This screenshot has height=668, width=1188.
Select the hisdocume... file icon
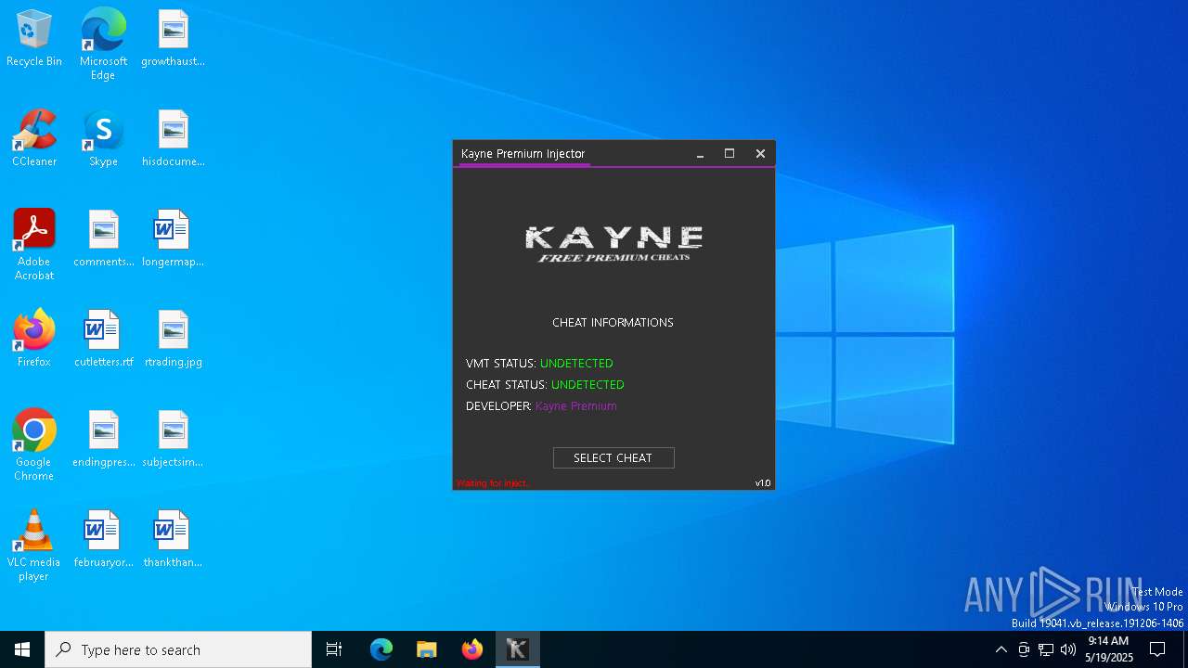point(173,139)
